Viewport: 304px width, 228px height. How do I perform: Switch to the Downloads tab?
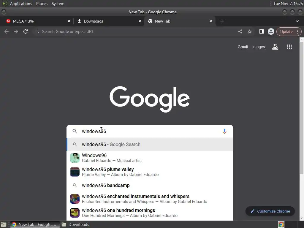tap(109, 21)
